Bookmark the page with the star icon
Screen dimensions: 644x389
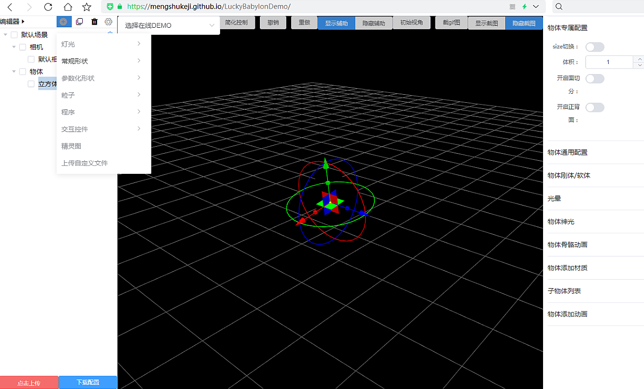pos(87,7)
